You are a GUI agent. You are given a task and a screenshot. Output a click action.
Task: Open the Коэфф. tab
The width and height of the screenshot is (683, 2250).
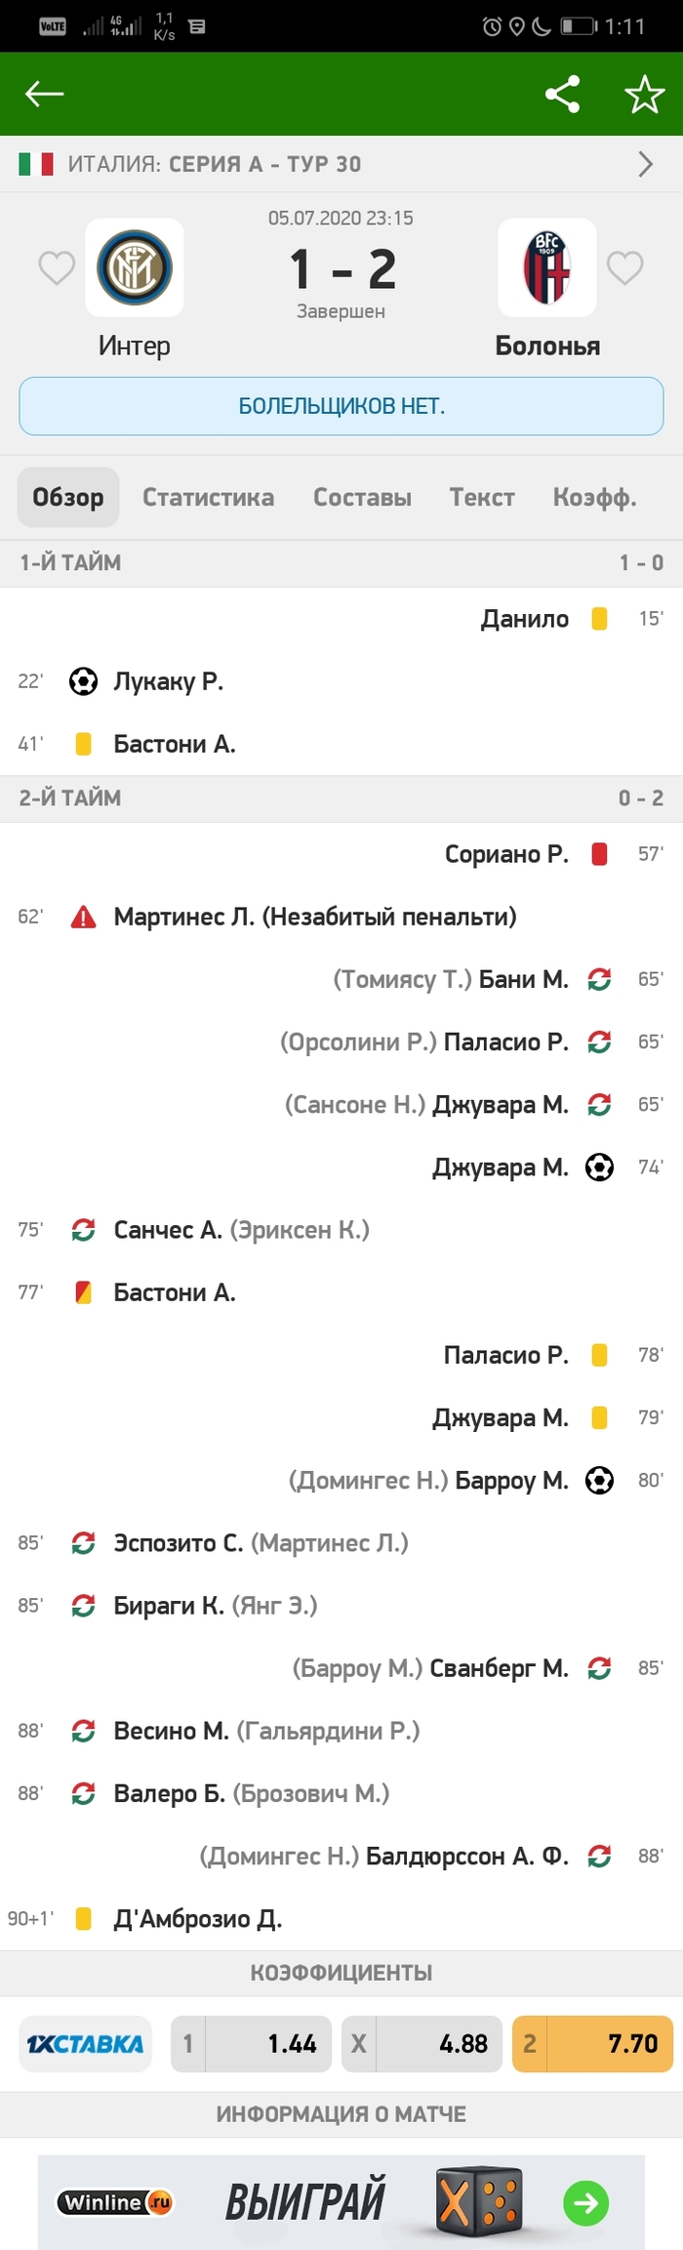(x=594, y=497)
